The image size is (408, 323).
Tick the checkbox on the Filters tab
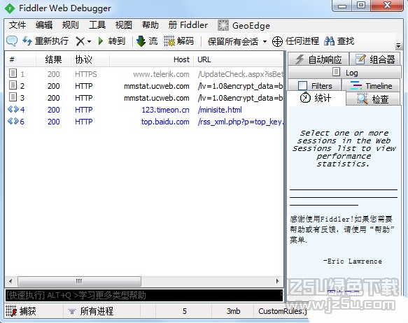(302, 86)
